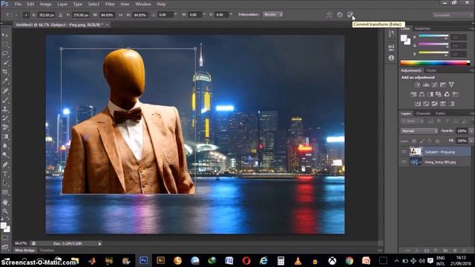The height and width of the screenshot is (267, 475).
Task: Click the reference point location icon
Action: [27, 15]
